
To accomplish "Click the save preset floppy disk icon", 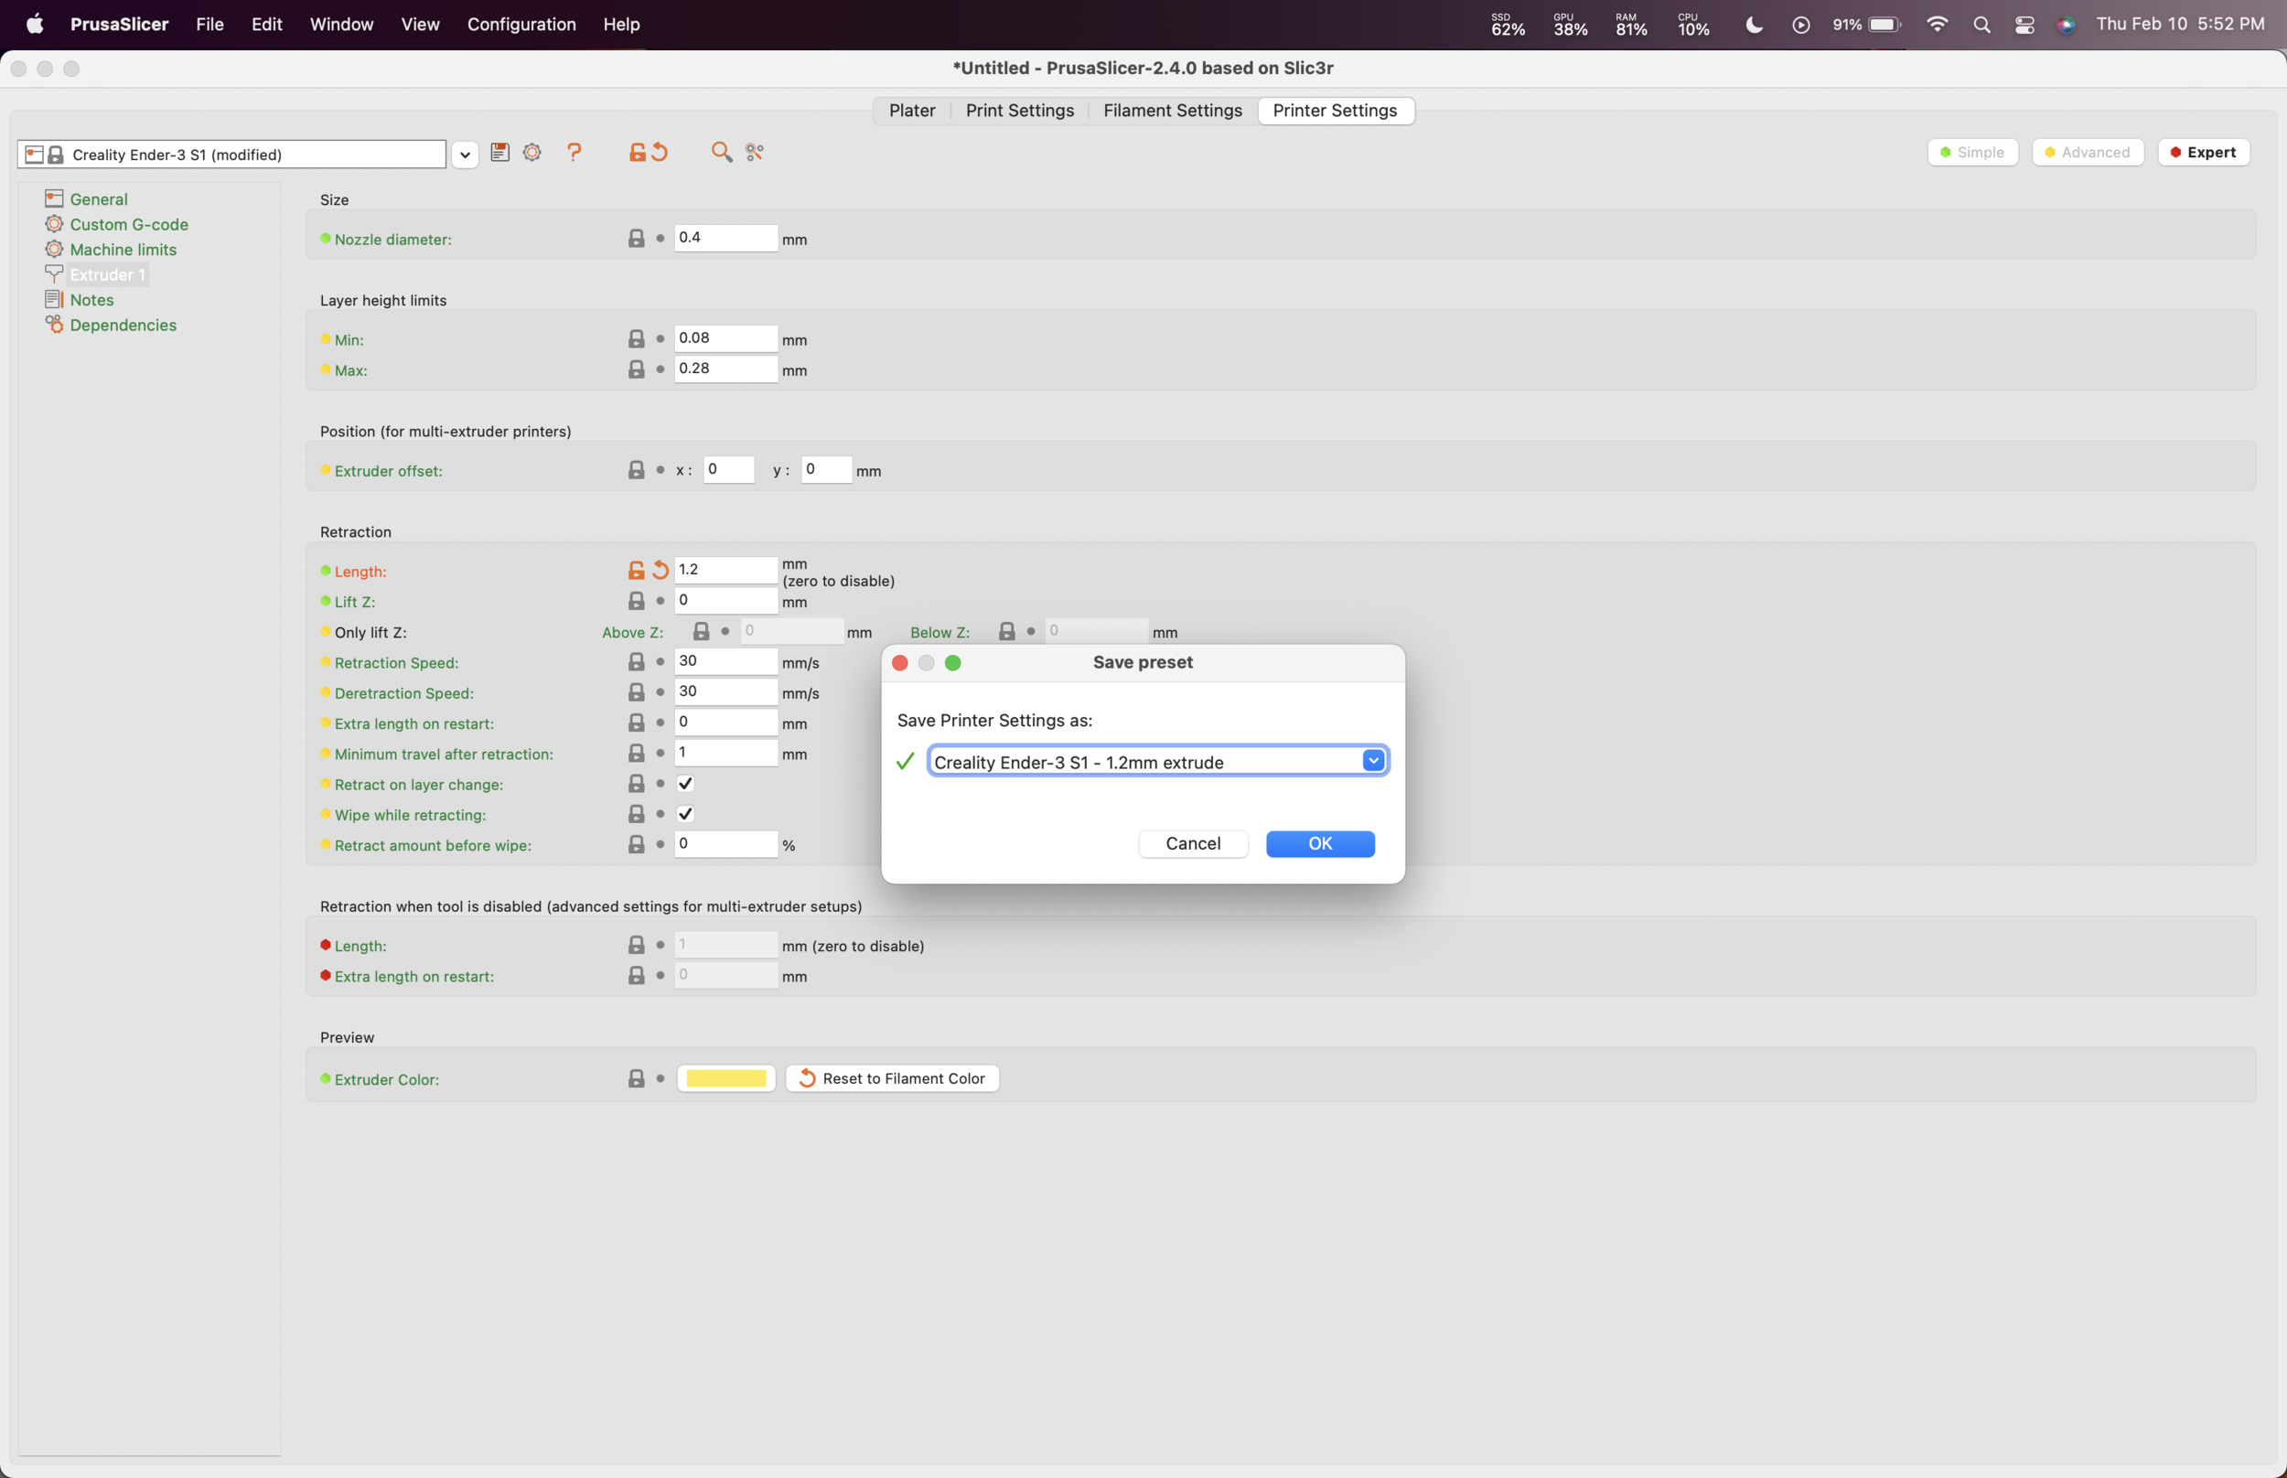I will click(x=499, y=152).
